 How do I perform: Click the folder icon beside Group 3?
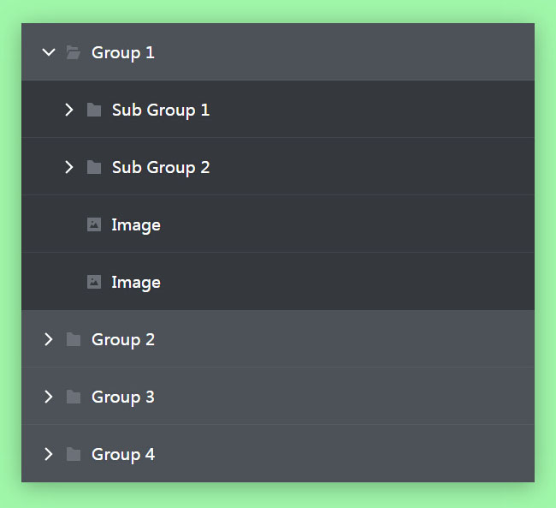click(x=74, y=397)
